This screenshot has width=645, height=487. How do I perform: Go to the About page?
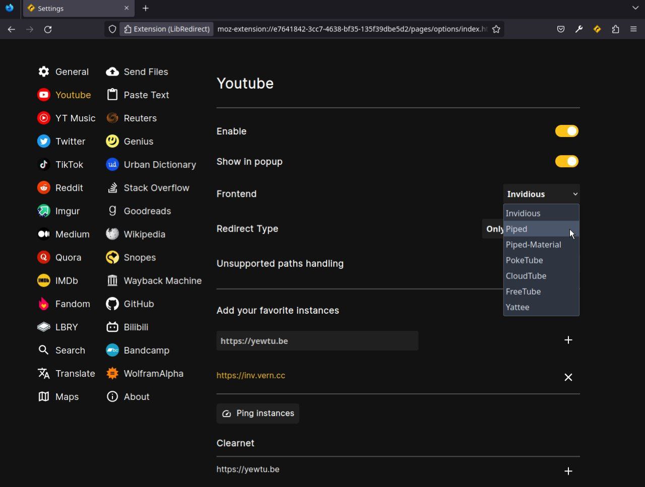(x=128, y=396)
